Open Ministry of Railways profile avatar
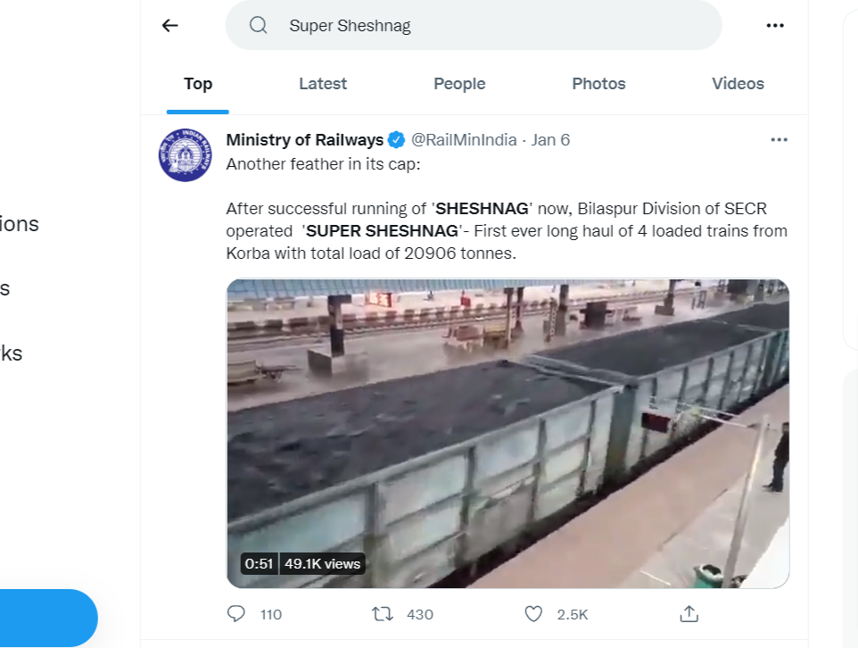 click(x=185, y=154)
